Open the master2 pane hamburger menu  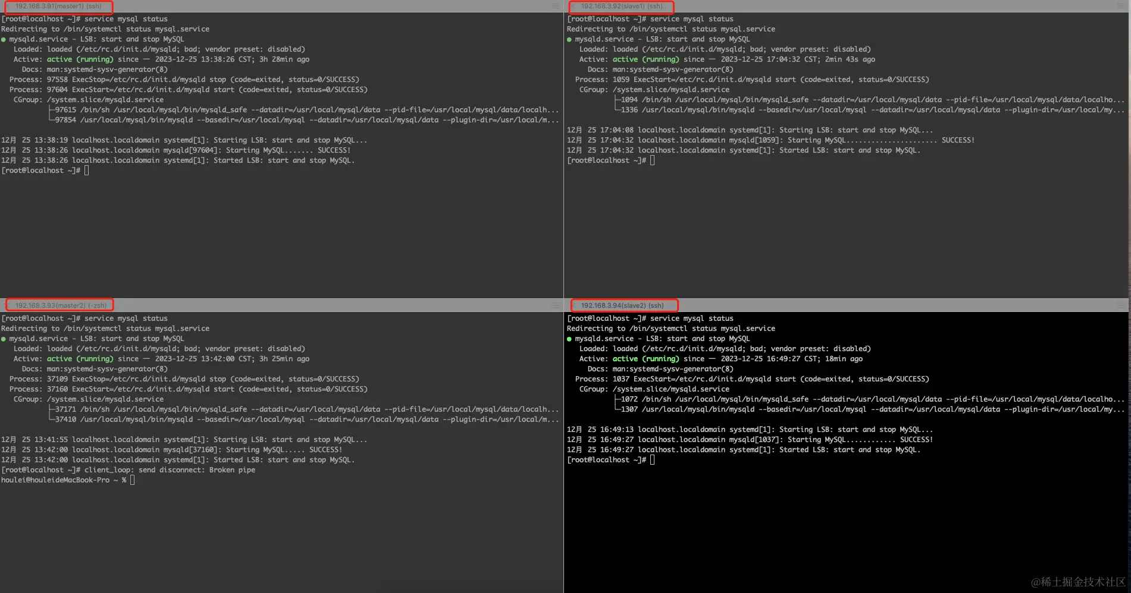pyautogui.click(x=555, y=305)
